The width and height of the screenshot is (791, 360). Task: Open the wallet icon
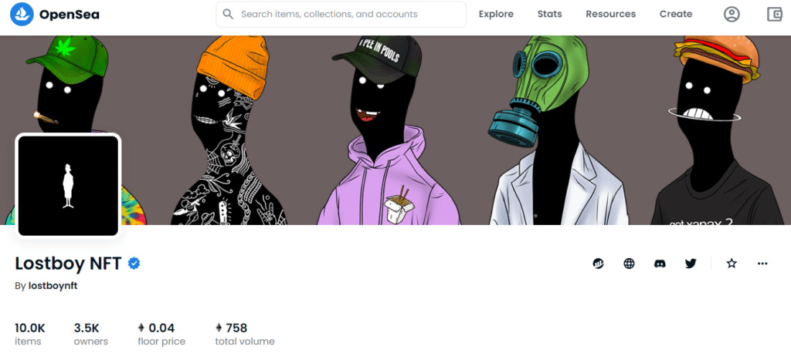[774, 14]
